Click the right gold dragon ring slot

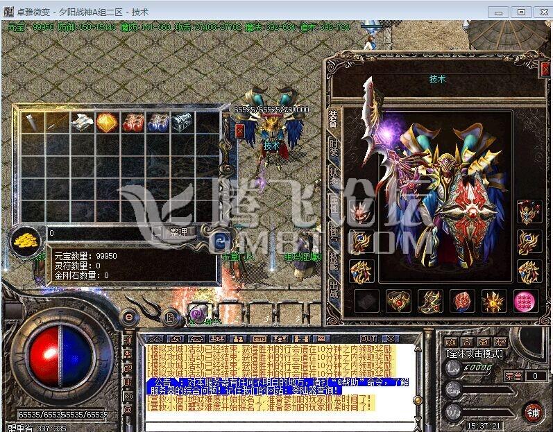(529, 272)
